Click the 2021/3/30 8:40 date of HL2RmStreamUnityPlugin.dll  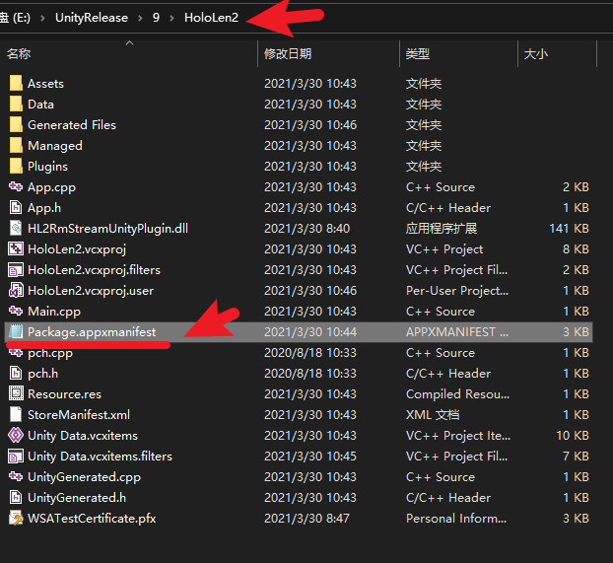click(306, 228)
